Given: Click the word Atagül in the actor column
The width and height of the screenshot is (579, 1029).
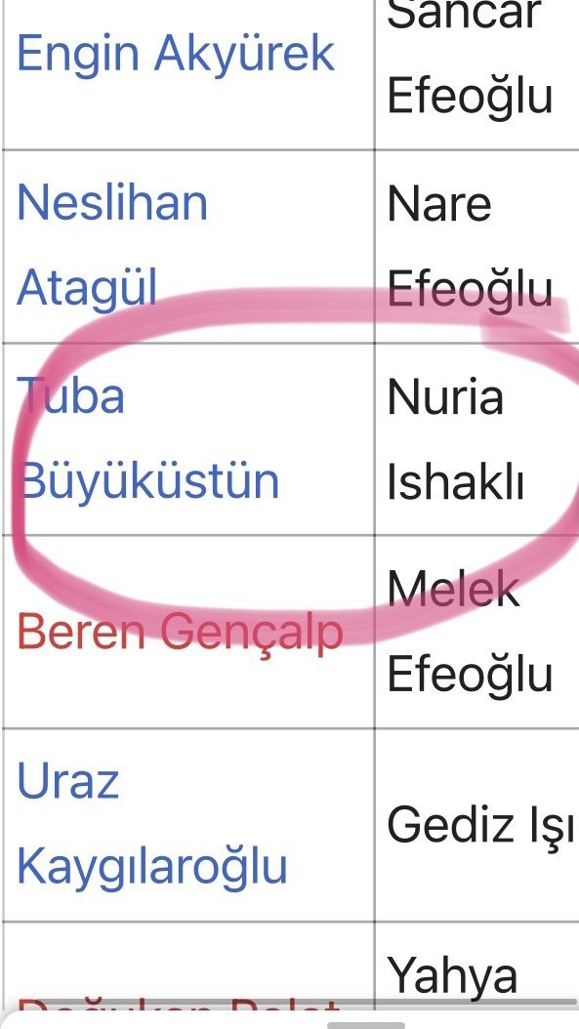Looking at the screenshot, I should pyautogui.click(x=87, y=288).
